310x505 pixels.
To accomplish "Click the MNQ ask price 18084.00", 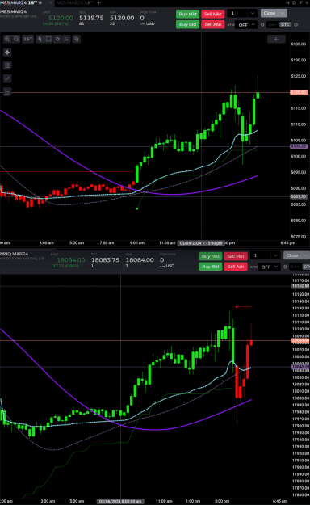I will 140,260.
